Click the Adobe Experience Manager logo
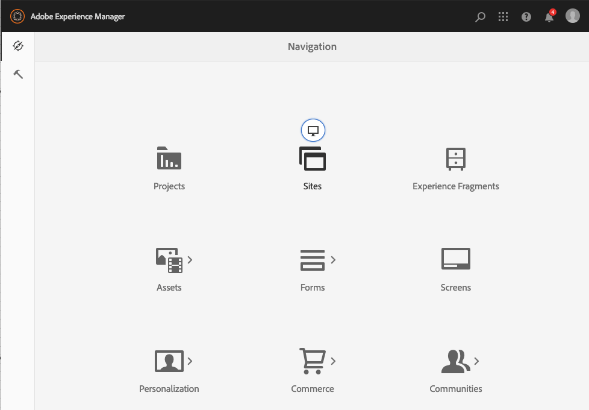This screenshot has height=410, width=589. pyautogui.click(x=17, y=16)
